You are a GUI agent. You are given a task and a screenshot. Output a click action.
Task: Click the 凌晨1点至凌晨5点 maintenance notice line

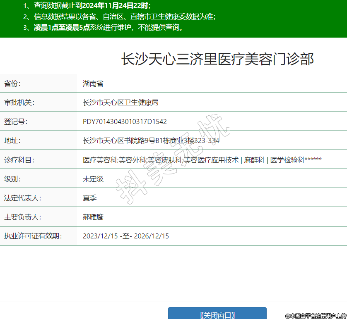click(108, 28)
